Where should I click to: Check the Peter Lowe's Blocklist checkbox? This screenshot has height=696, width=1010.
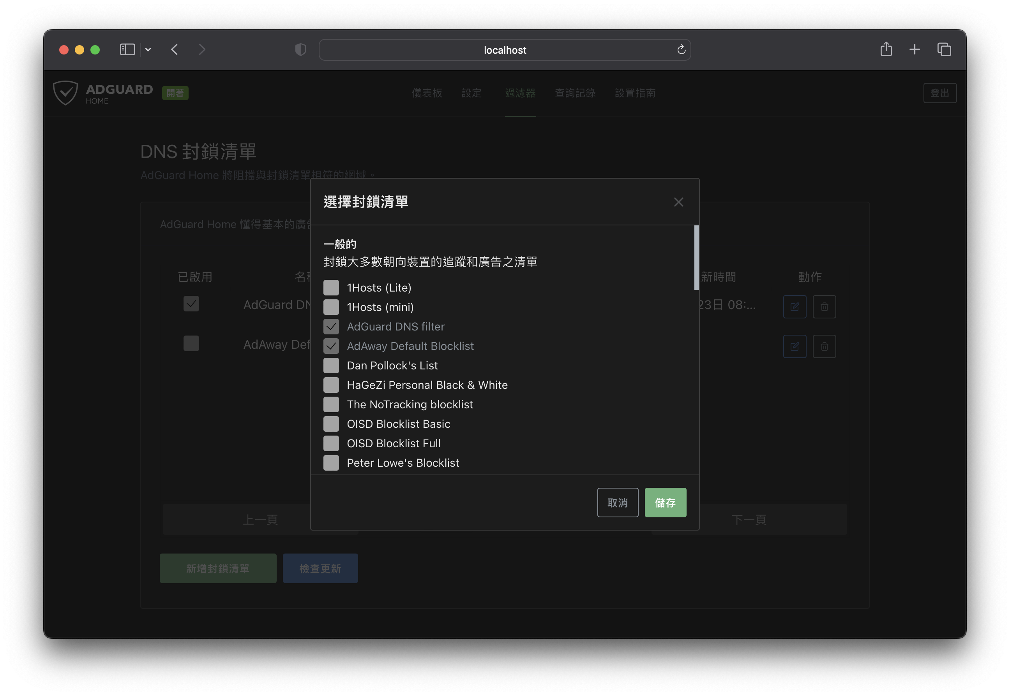331,463
